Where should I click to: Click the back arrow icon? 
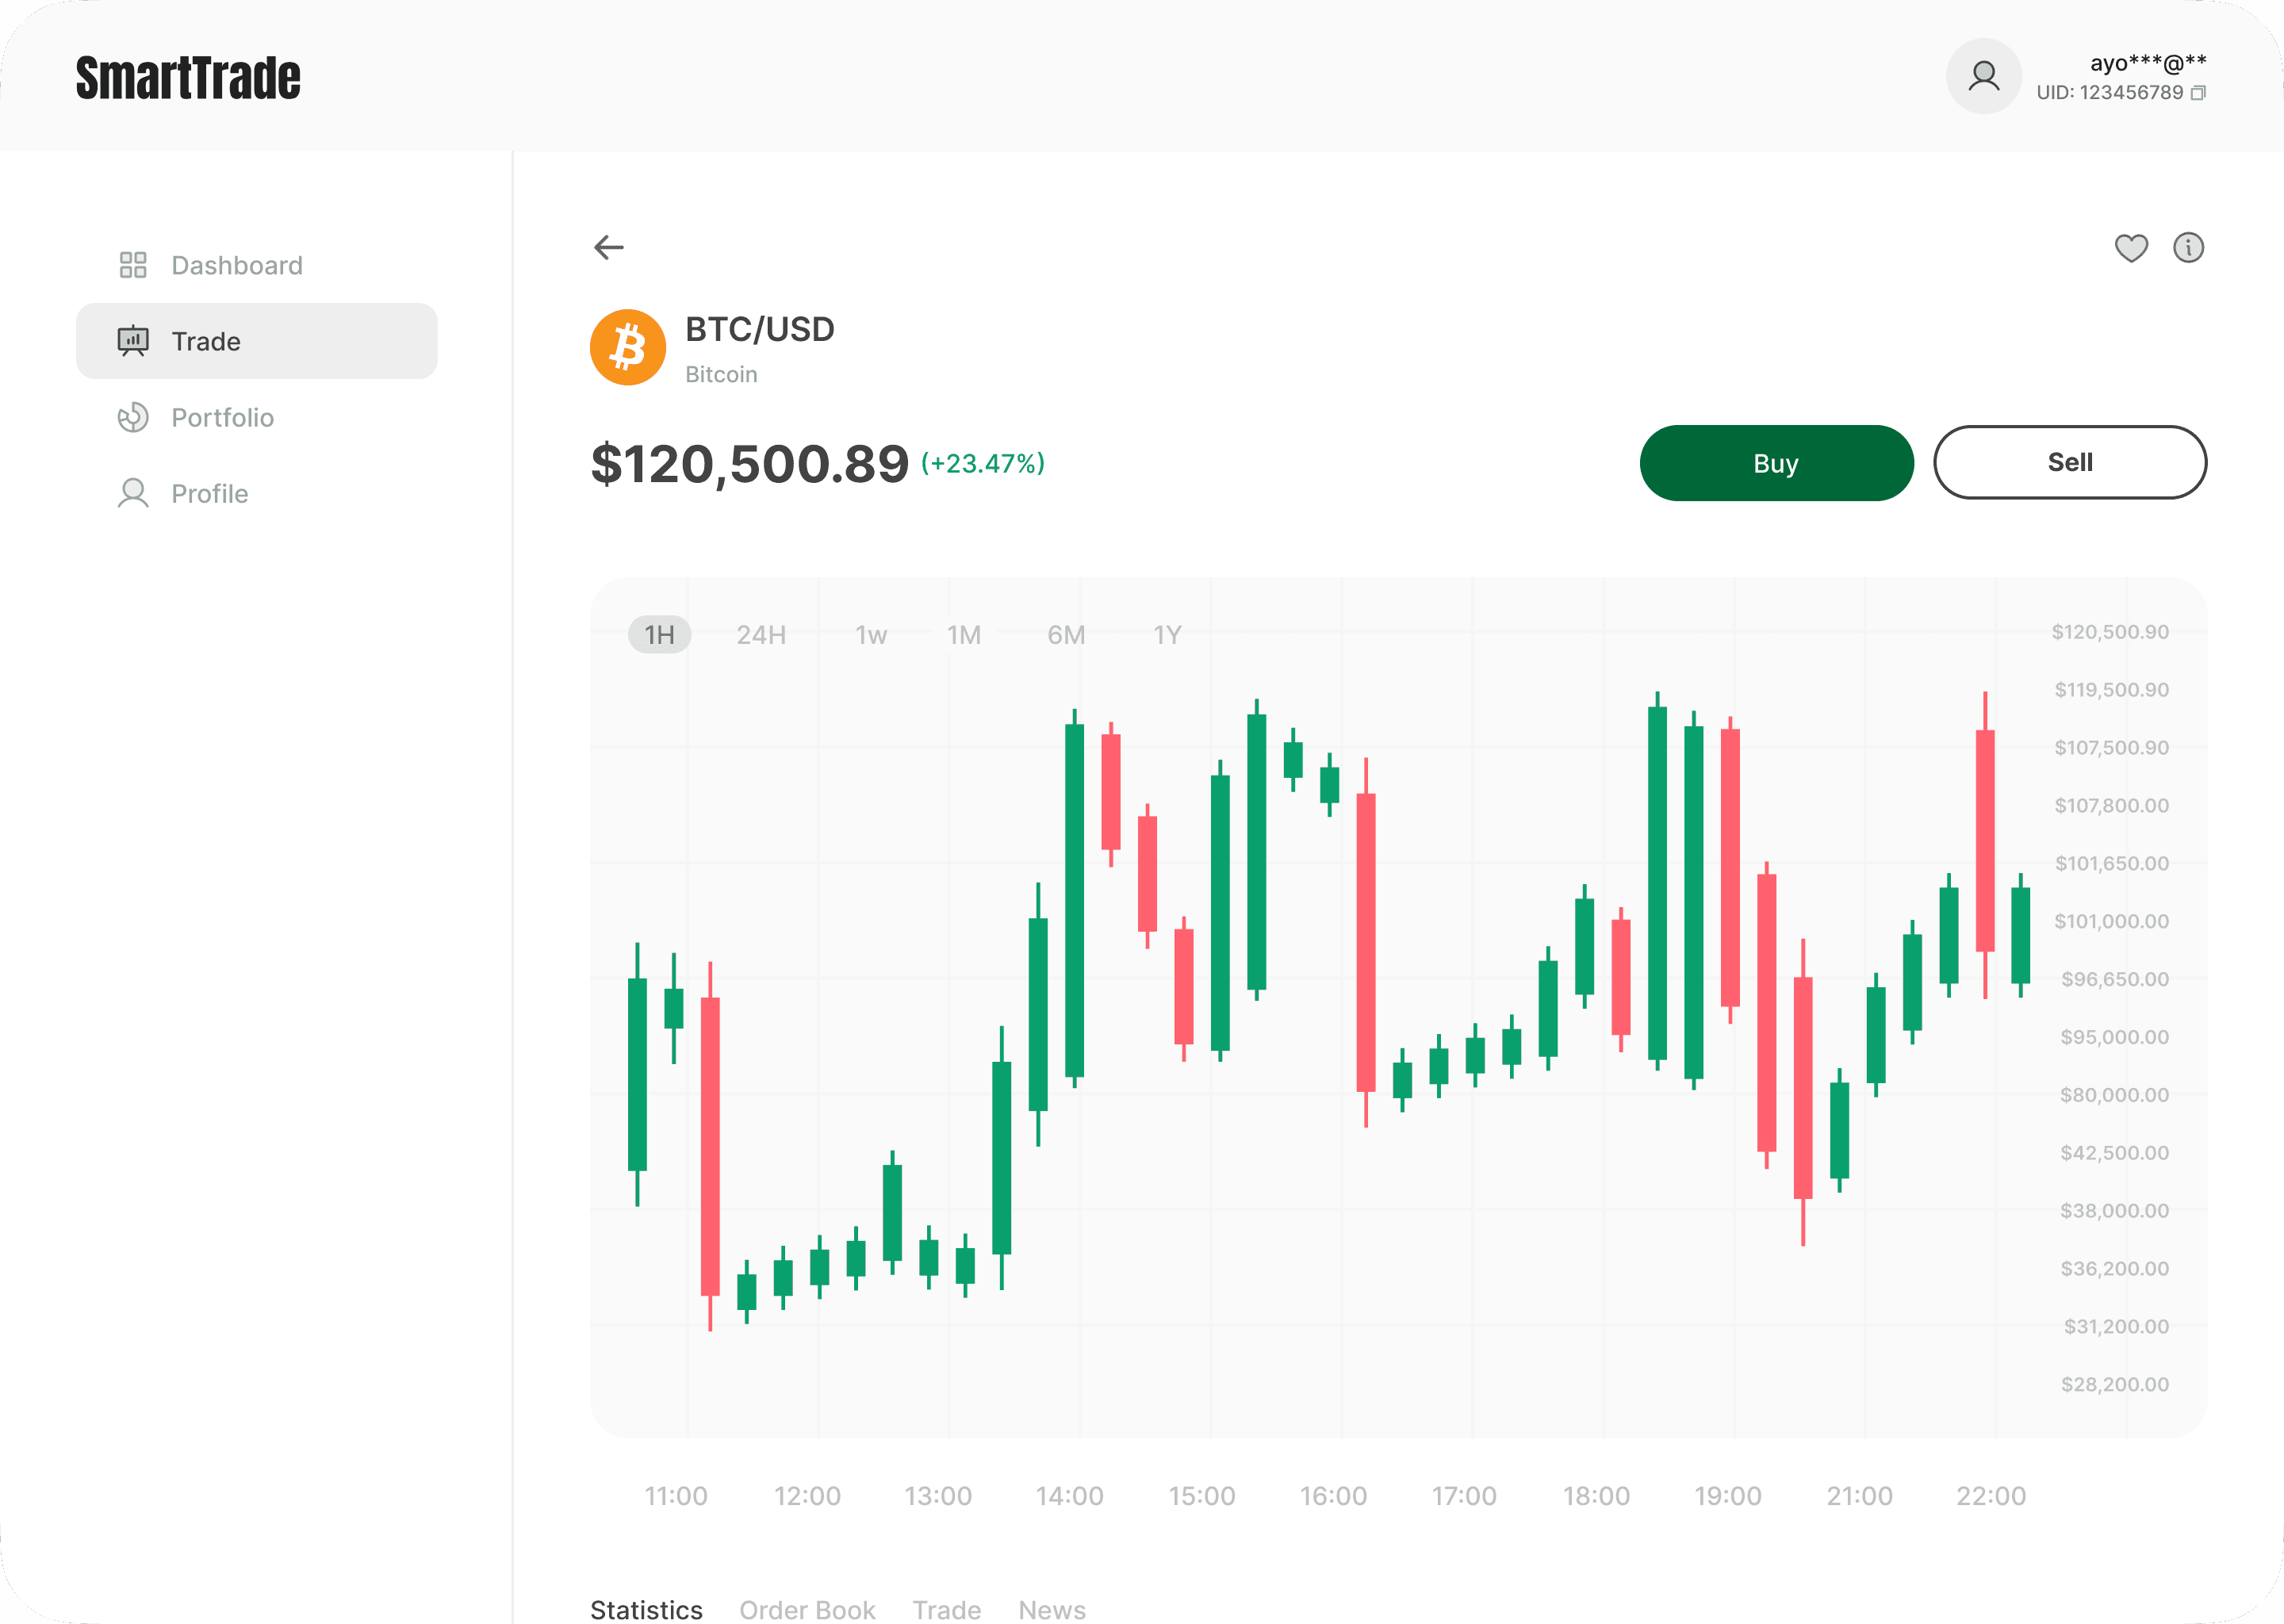tap(608, 247)
